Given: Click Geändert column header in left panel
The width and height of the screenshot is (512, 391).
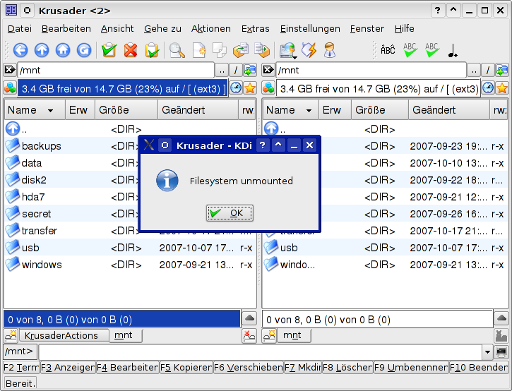Looking at the screenshot, I should click(198, 110).
